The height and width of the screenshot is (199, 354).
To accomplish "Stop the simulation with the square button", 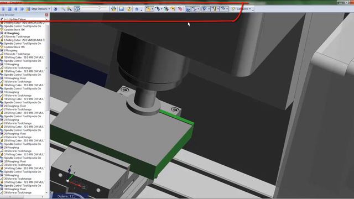I will (9, 9).
